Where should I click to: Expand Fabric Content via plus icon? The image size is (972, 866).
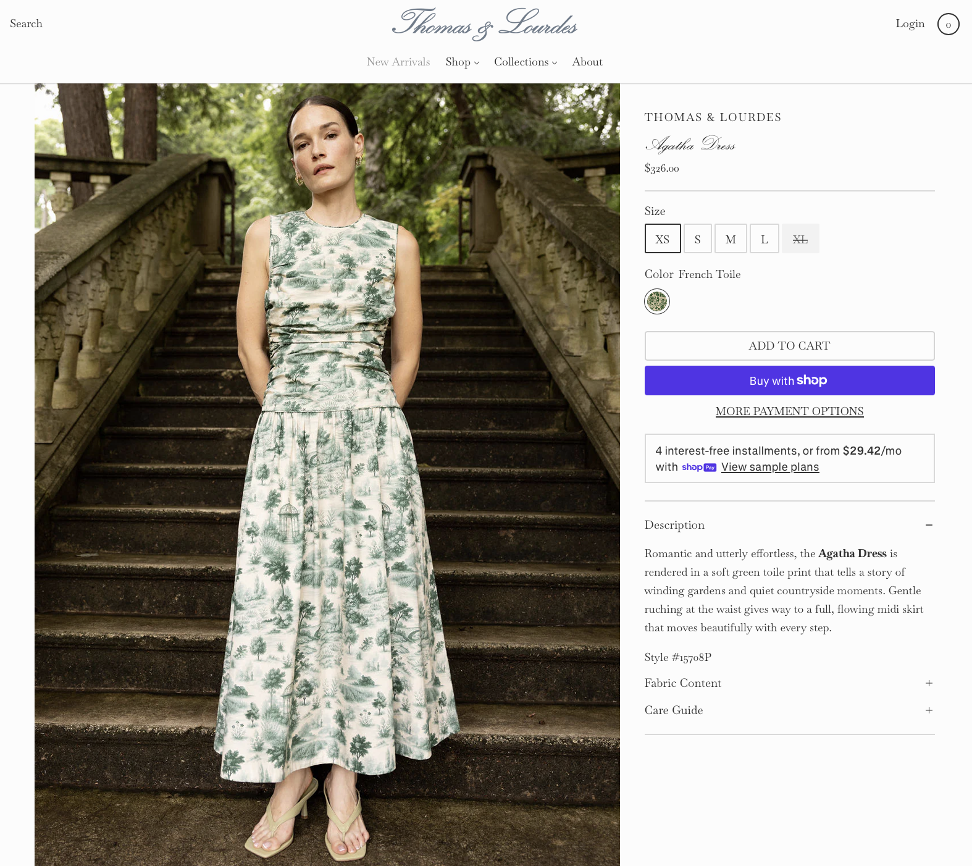(929, 683)
